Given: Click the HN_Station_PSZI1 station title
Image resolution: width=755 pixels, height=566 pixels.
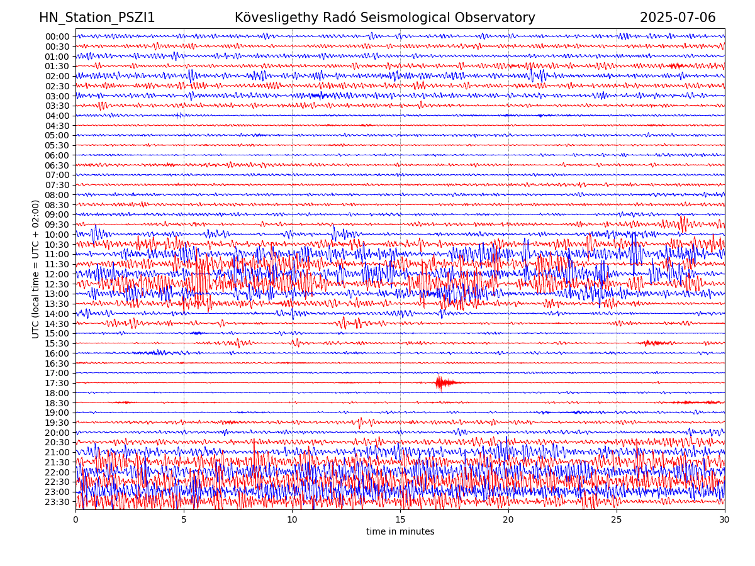Looking at the screenshot, I should (97, 18).
